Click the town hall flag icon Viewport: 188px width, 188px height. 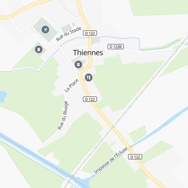point(88,77)
